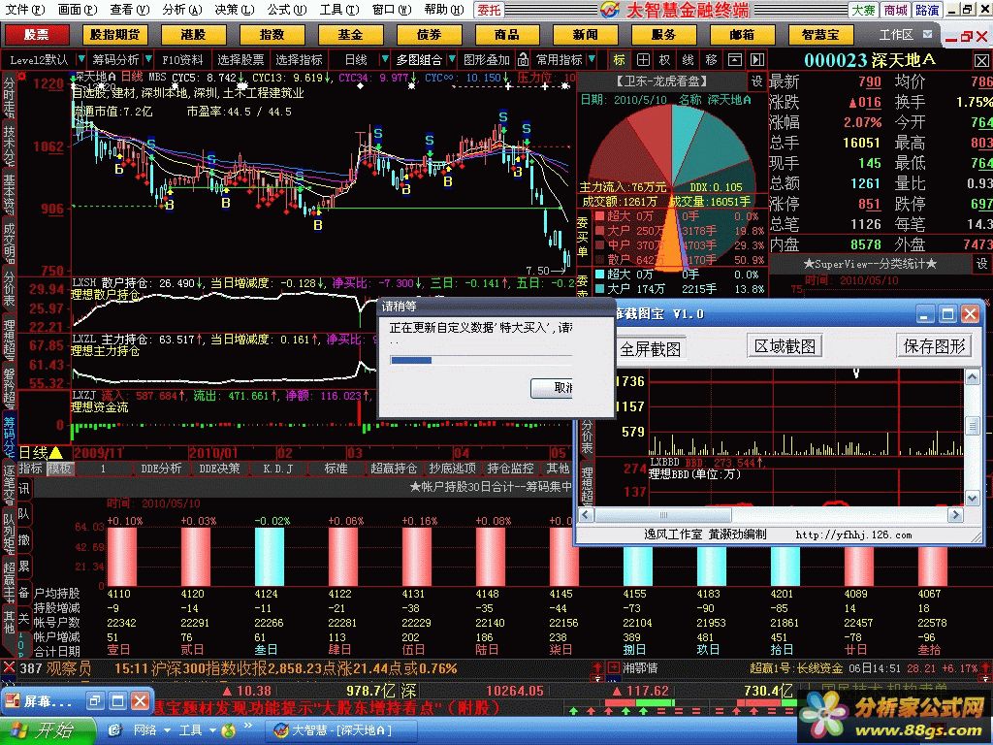Click the 设 button beside SuperView 分类统计
The width and height of the screenshot is (993, 745).
coord(981,264)
